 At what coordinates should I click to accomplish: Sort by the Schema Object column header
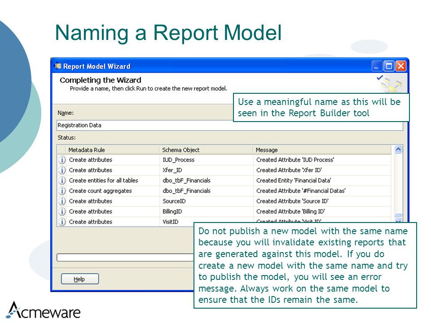point(206,150)
